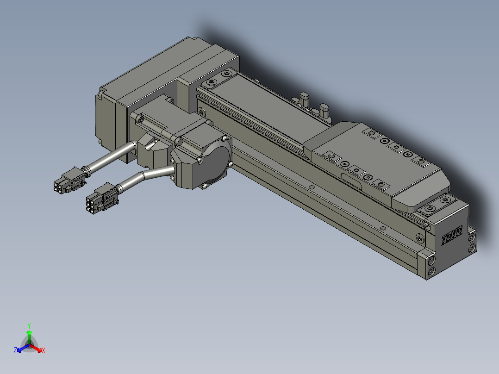Click the blue Z axis arrow on triad
The image size is (499, 374).
(x=23, y=348)
